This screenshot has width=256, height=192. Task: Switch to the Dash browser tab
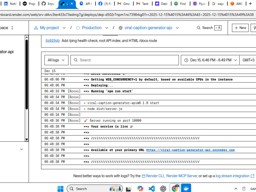162,4
